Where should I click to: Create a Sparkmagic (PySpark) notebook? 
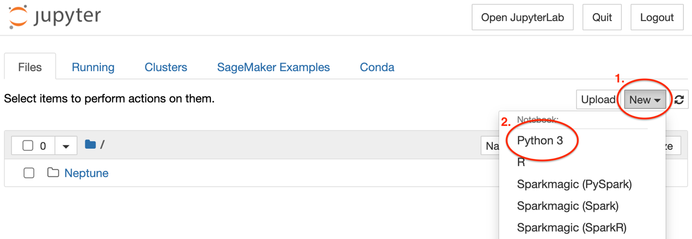(574, 184)
